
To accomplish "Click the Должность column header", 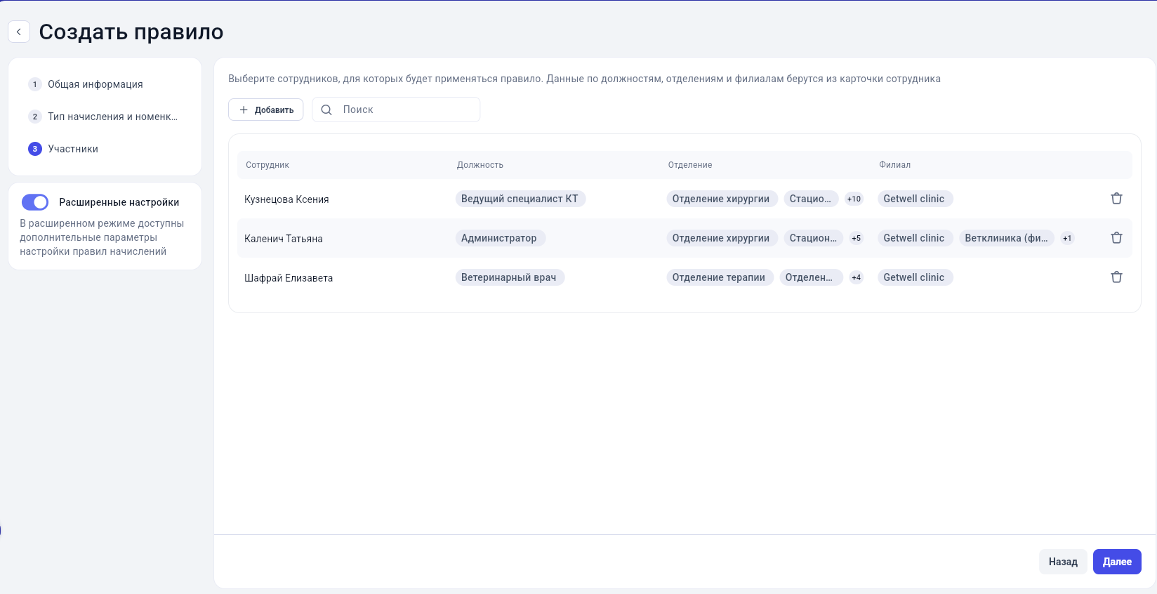I will pos(480,165).
